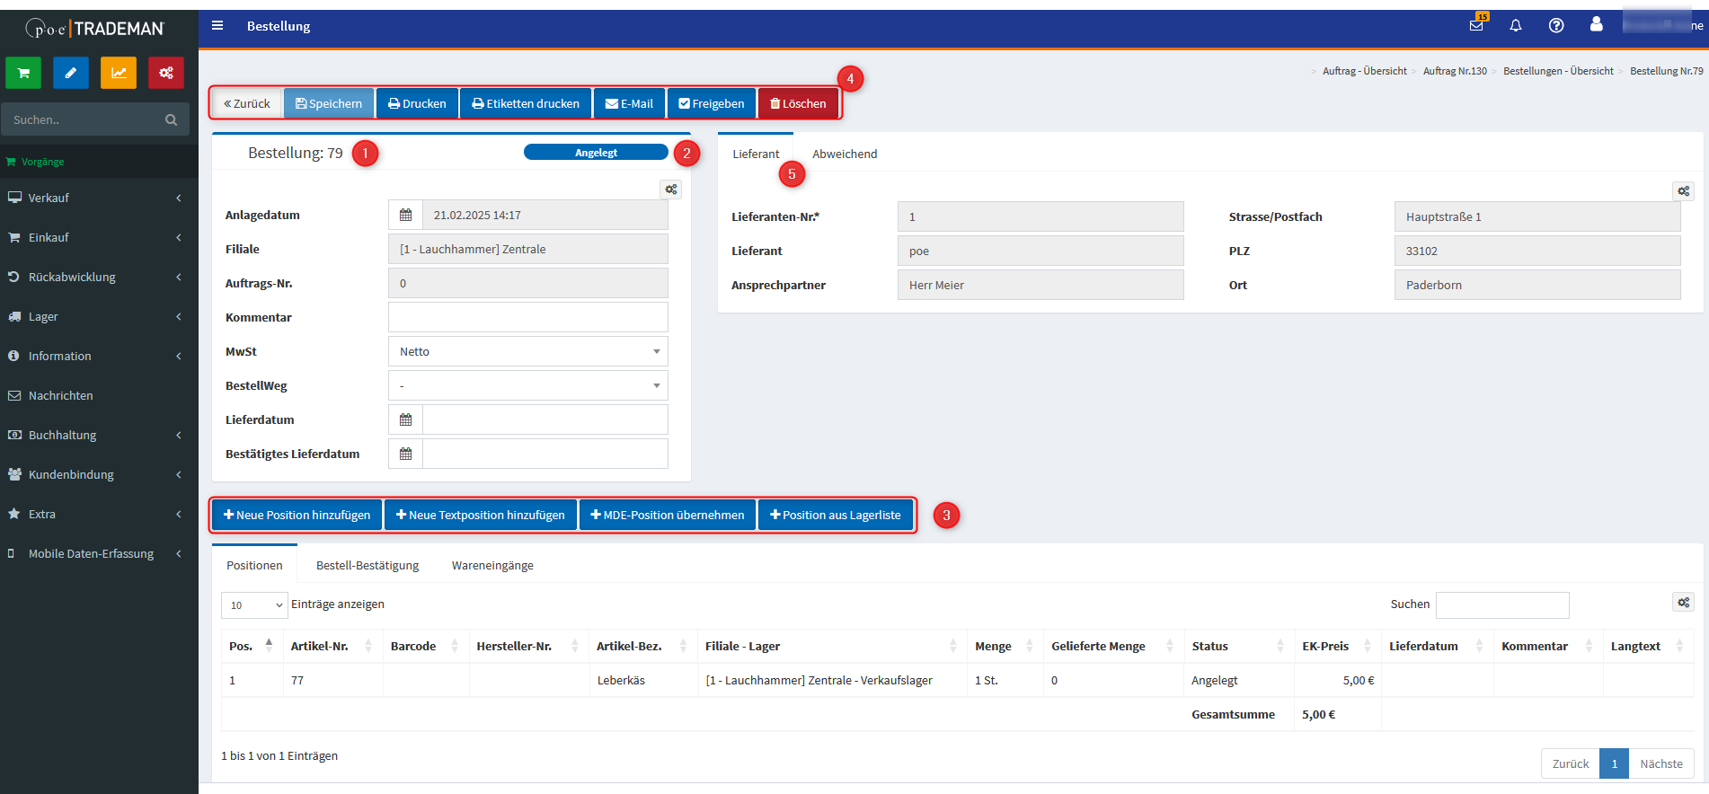Switch to the Abweichend tab
The image size is (1709, 794).
[x=845, y=154]
